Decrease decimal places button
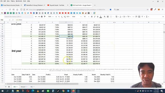Viewport: 165px width, 93px height. click(x=62, y=17)
